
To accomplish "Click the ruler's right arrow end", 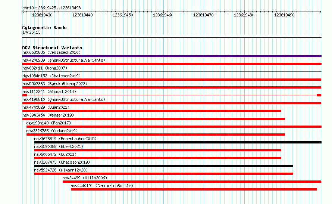I will pyautogui.click(x=320, y=12).
